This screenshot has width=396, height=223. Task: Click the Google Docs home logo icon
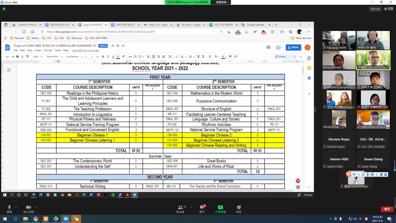pyautogui.click(x=7, y=48)
